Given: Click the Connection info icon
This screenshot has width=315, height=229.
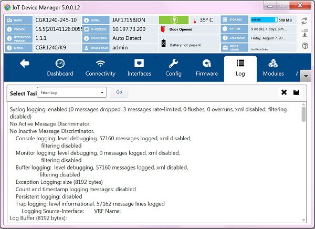Looking at the screenshot, I should point(87,38).
